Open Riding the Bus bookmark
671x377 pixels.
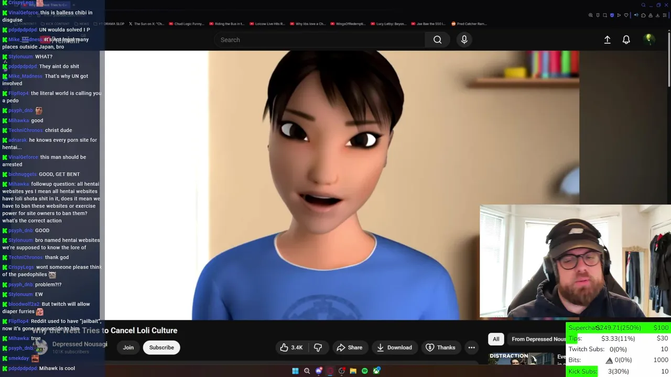click(226, 24)
